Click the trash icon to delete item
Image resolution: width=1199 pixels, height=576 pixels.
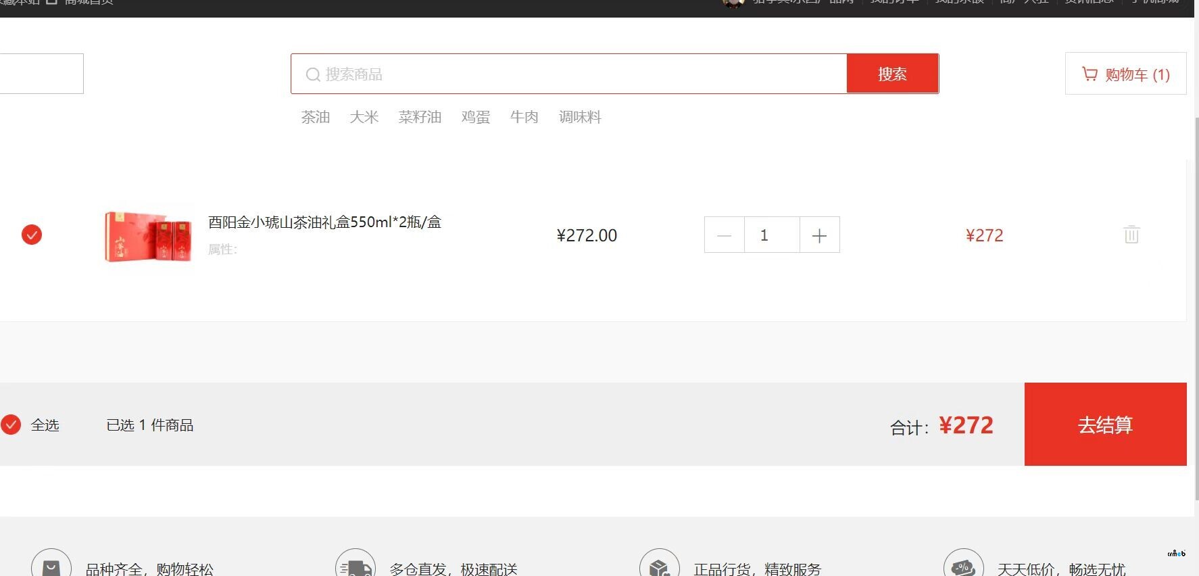(x=1131, y=235)
